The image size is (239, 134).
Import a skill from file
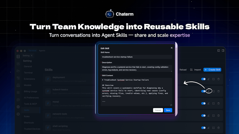click(x=196, y=70)
